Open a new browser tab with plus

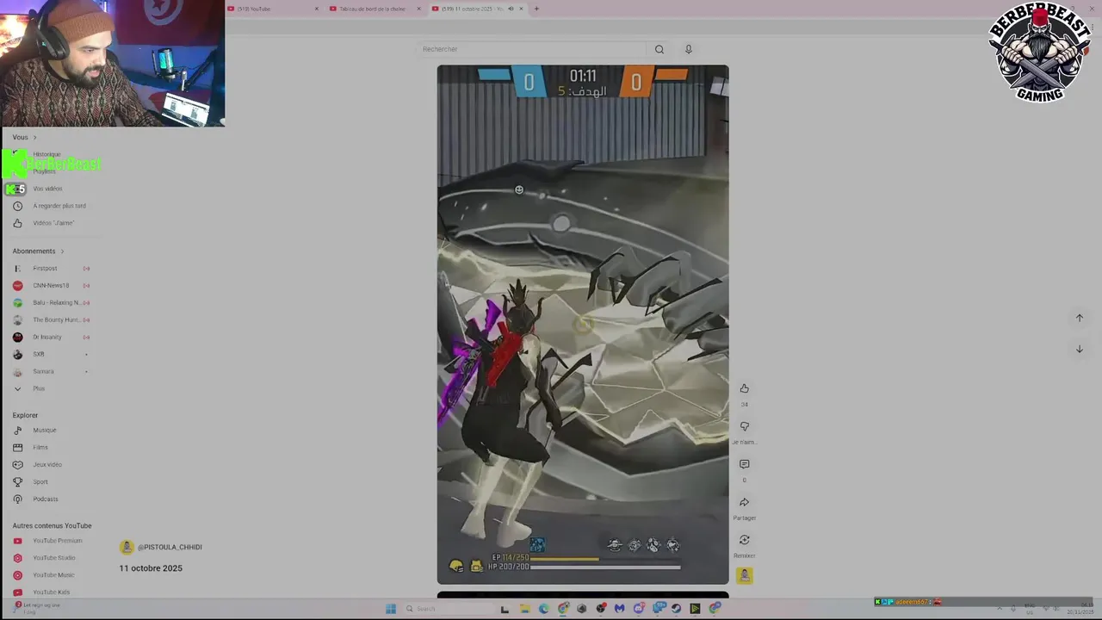(x=536, y=9)
